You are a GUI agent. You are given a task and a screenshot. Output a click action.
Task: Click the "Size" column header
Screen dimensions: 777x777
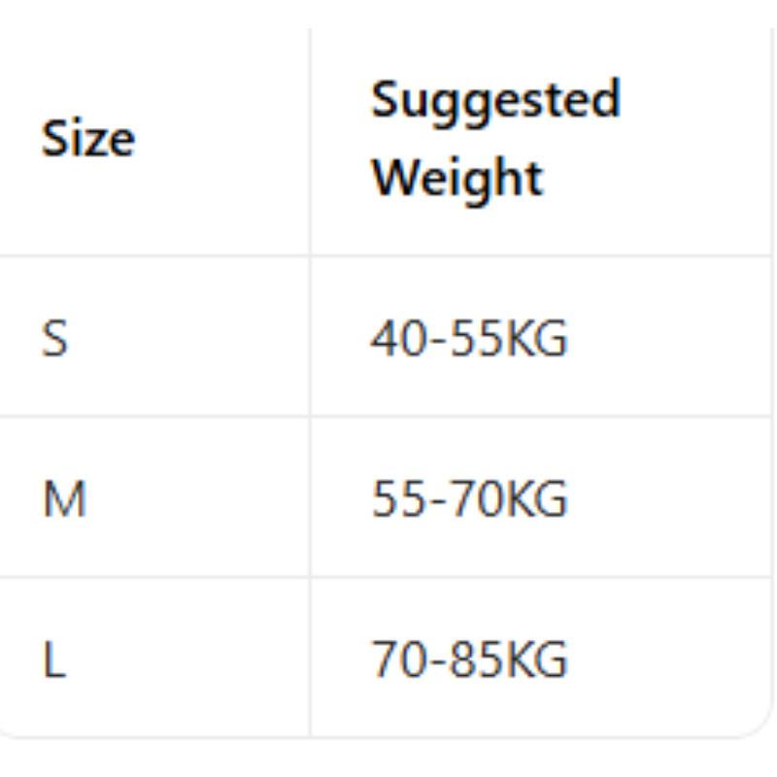(88, 139)
